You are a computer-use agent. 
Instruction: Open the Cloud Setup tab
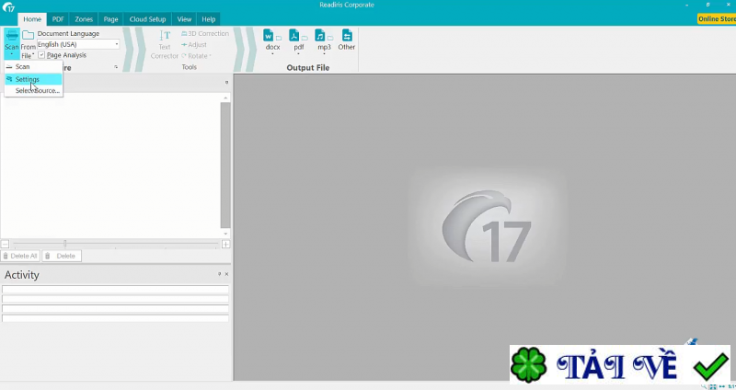coord(147,19)
